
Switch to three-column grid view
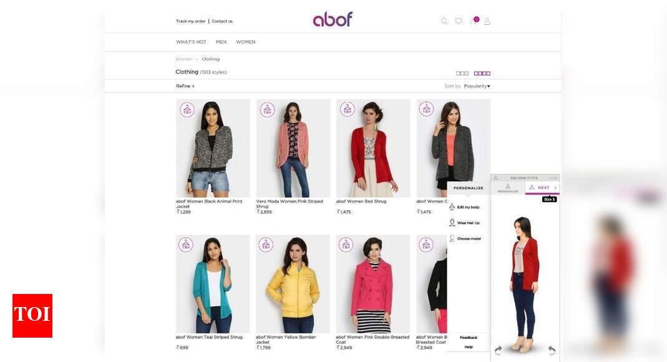point(462,74)
